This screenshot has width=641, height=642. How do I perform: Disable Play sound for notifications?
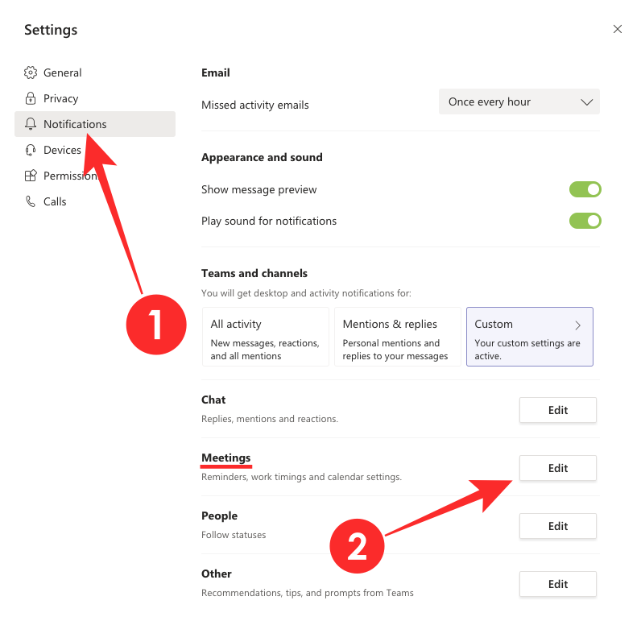point(585,221)
